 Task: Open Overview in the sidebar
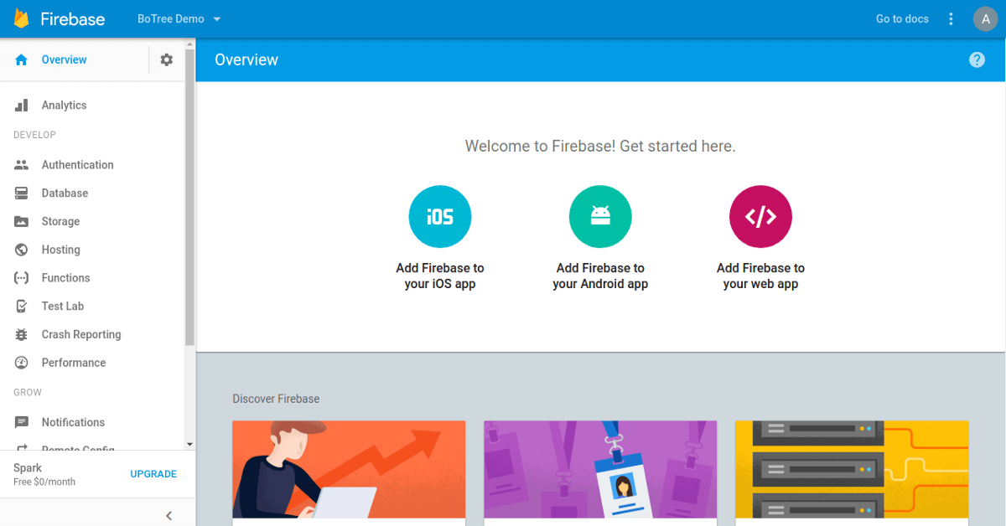coord(64,59)
